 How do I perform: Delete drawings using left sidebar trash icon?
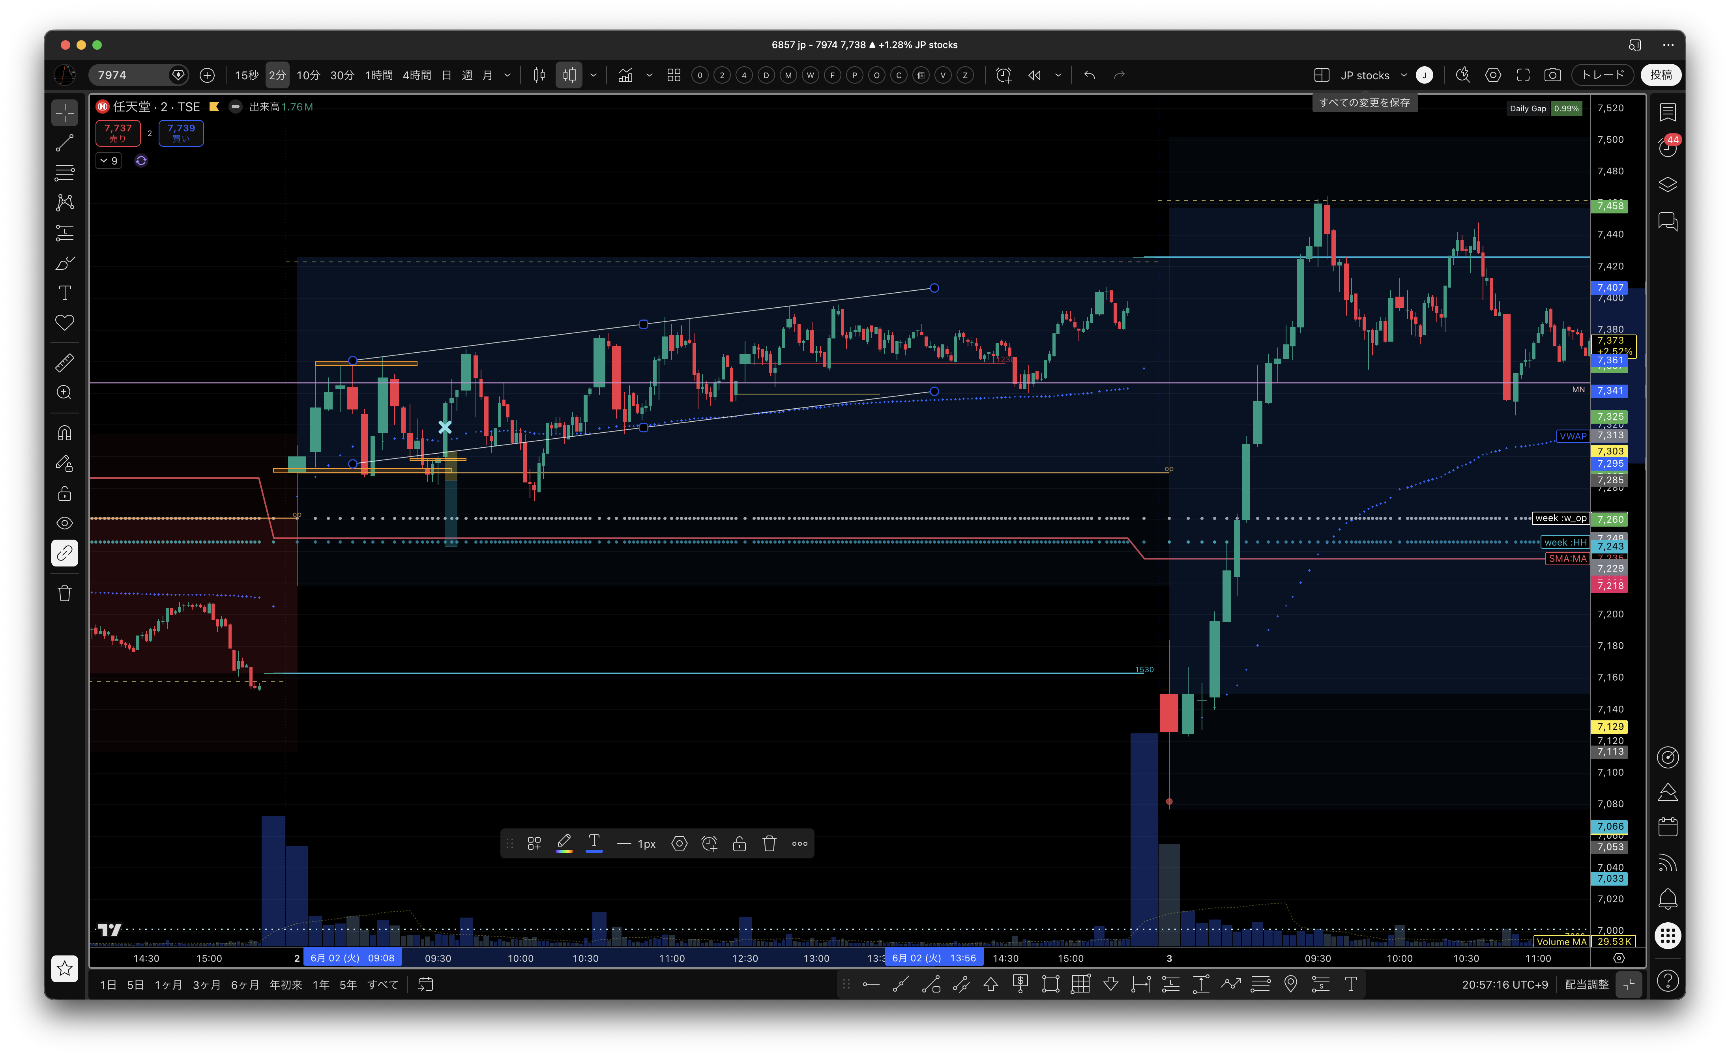(65, 594)
